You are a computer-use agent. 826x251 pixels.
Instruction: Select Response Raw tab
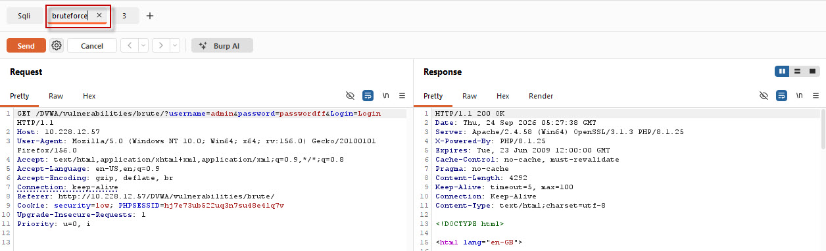pyautogui.click(x=470, y=96)
